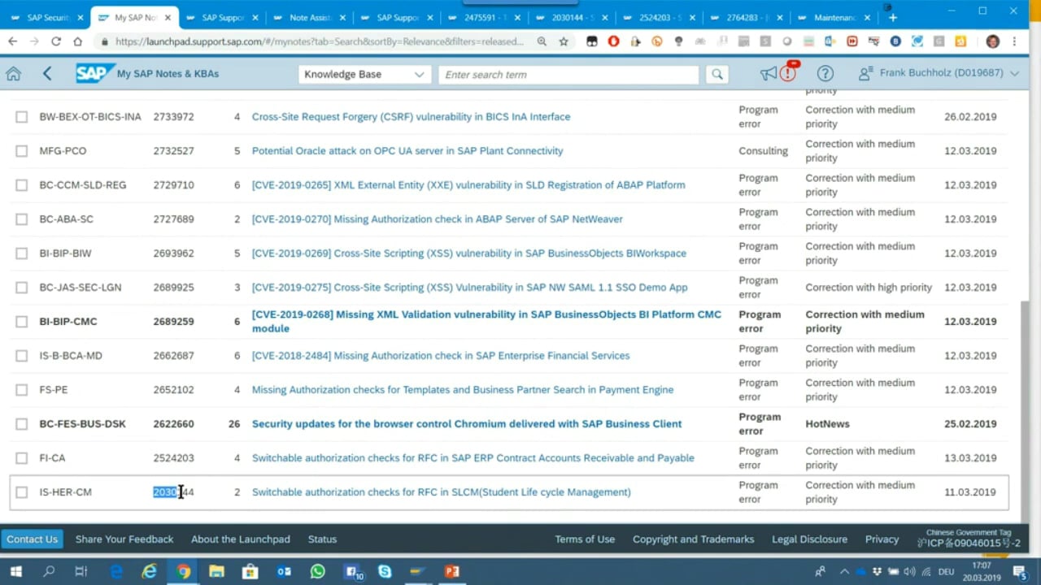Click the magnifier search button

point(717,74)
